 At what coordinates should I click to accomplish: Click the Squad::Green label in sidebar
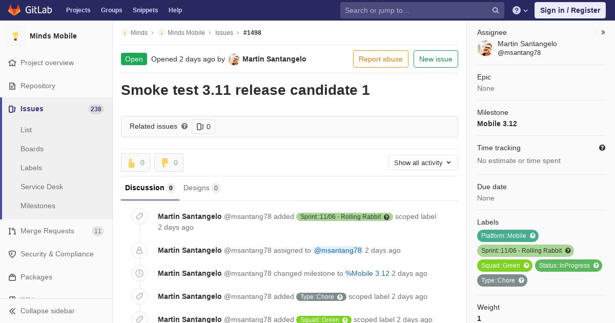pyautogui.click(x=505, y=266)
